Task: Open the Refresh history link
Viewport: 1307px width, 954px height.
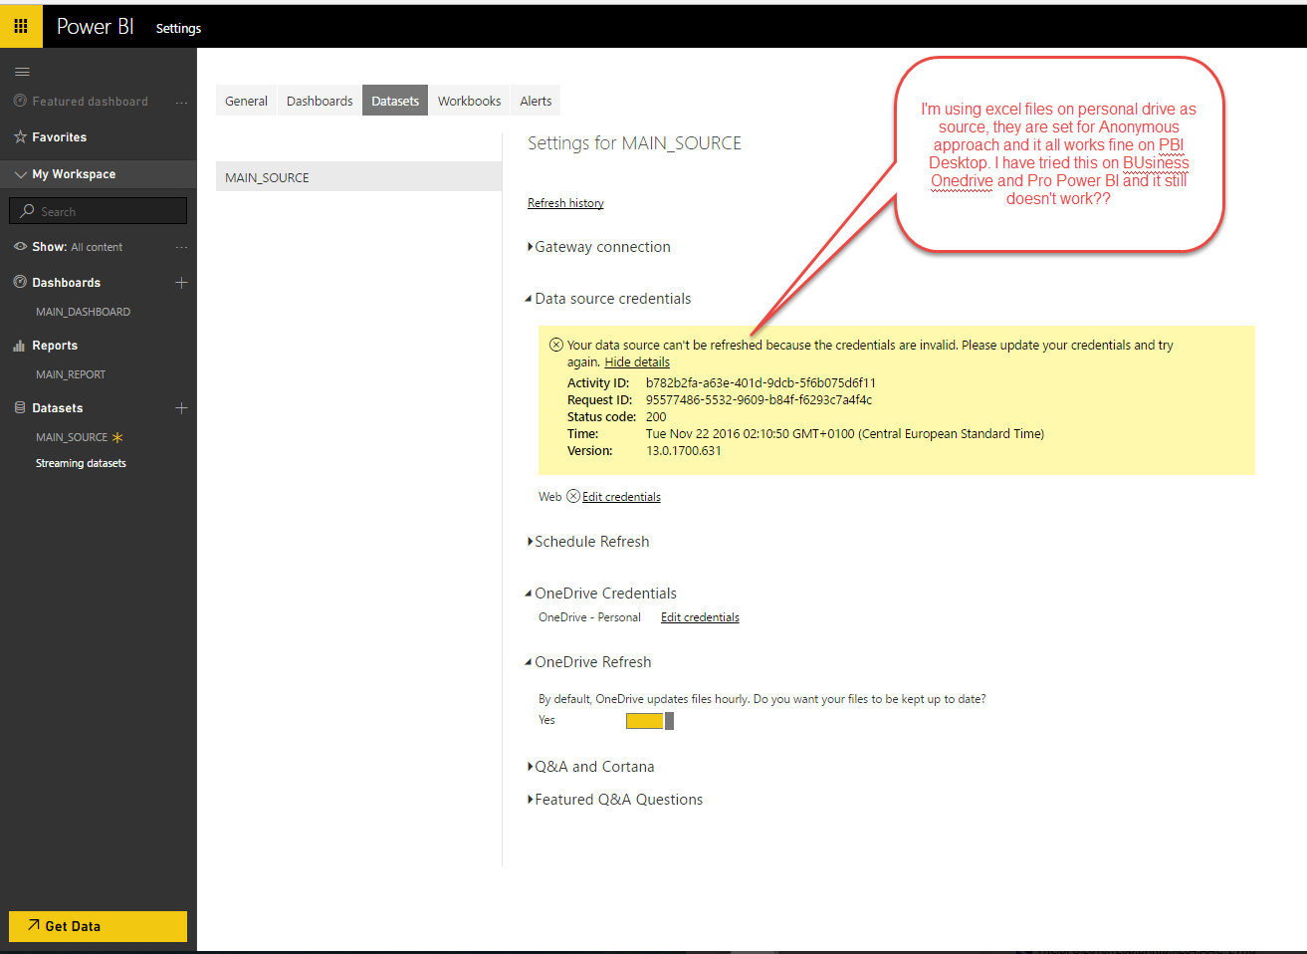Action: (565, 203)
